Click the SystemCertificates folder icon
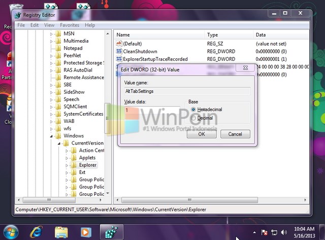The image size is (325, 240). coord(58,114)
